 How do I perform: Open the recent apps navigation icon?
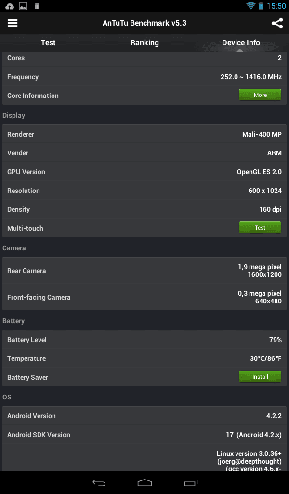click(x=191, y=482)
